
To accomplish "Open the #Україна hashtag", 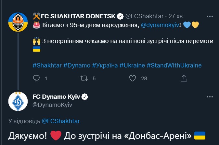I will click(105, 65).
